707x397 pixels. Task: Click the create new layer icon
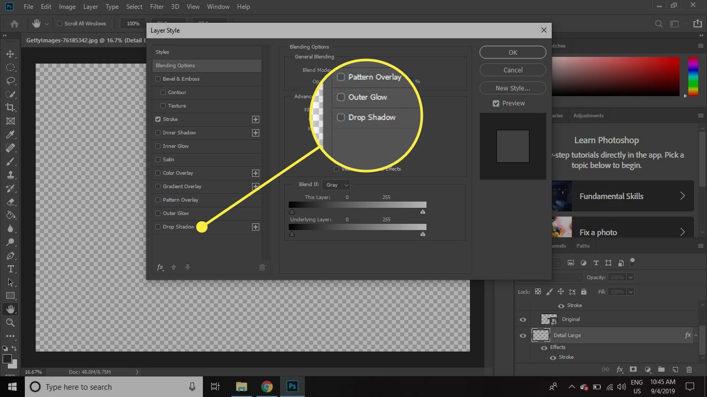675,370
